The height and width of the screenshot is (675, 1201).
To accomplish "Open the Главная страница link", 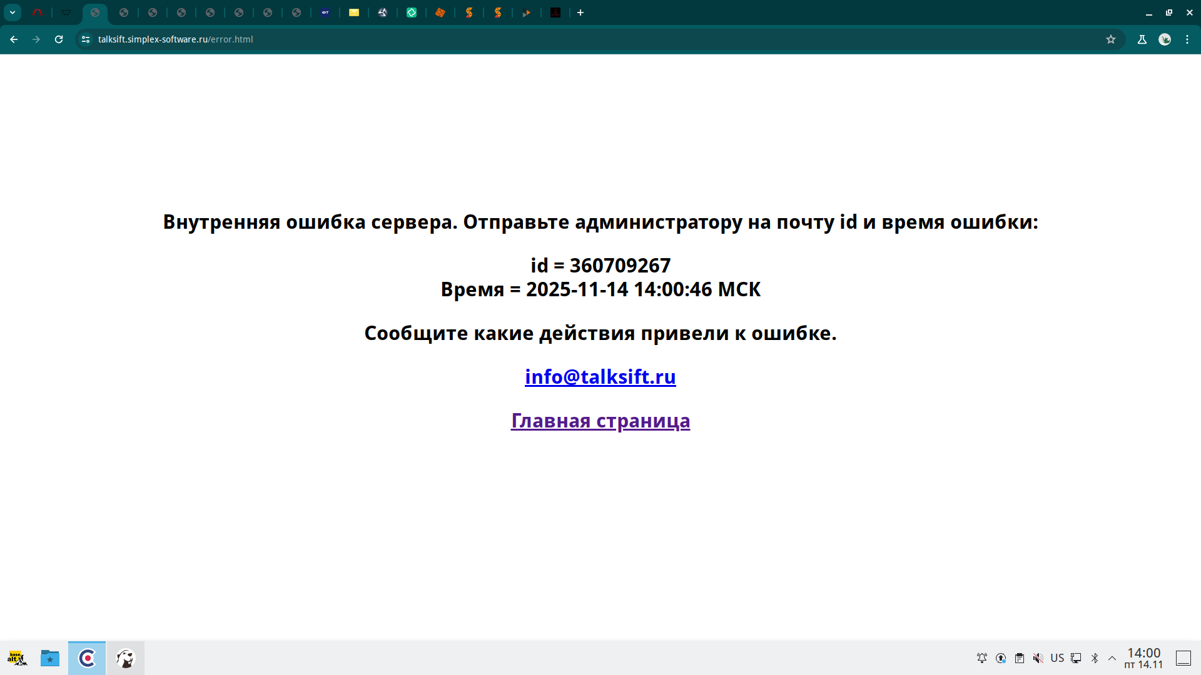I will pyautogui.click(x=600, y=421).
